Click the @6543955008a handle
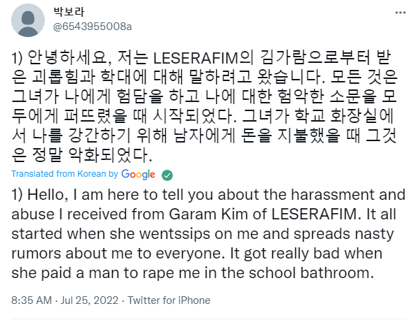The image size is (417, 320). click(x=92, y=27)
